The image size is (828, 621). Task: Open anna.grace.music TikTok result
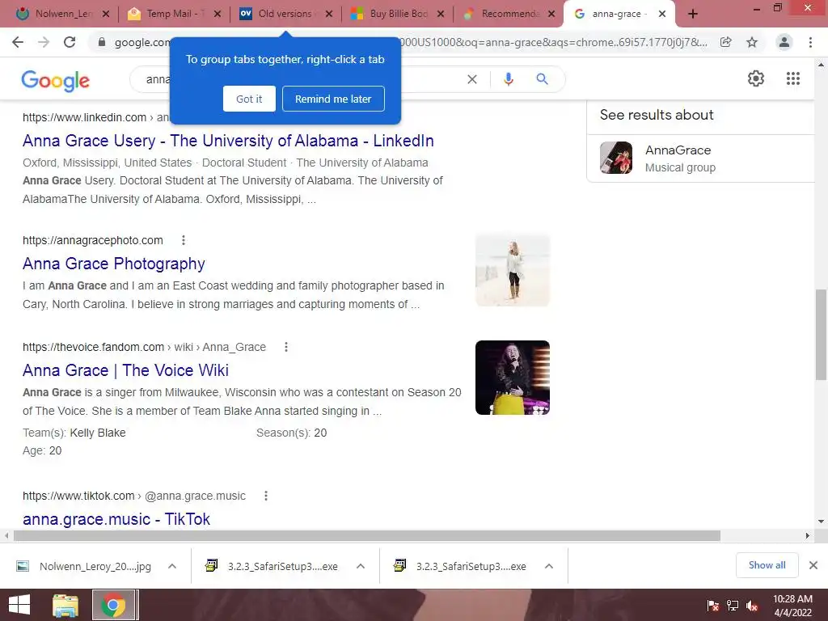pyautogui.click(x=116, y=519)
